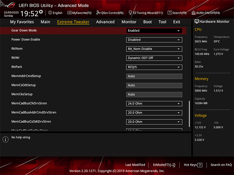Click the MemCkeSetup label
Screen dimensions: 234x175
[x=22, y=94]
